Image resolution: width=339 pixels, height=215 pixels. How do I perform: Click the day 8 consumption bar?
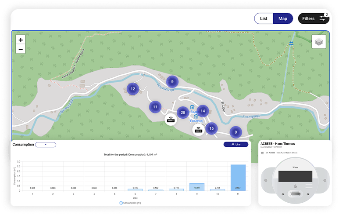(176, 190)
